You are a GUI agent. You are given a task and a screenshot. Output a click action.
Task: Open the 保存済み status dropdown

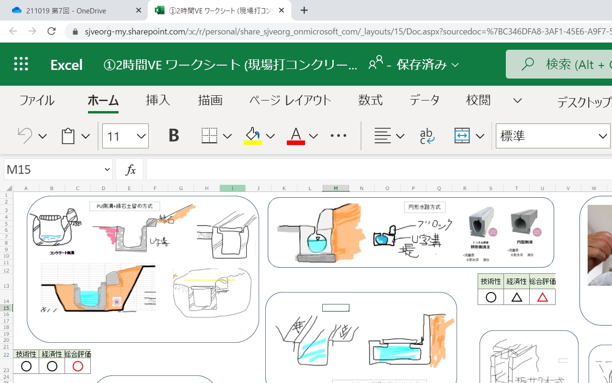[427, 65]
